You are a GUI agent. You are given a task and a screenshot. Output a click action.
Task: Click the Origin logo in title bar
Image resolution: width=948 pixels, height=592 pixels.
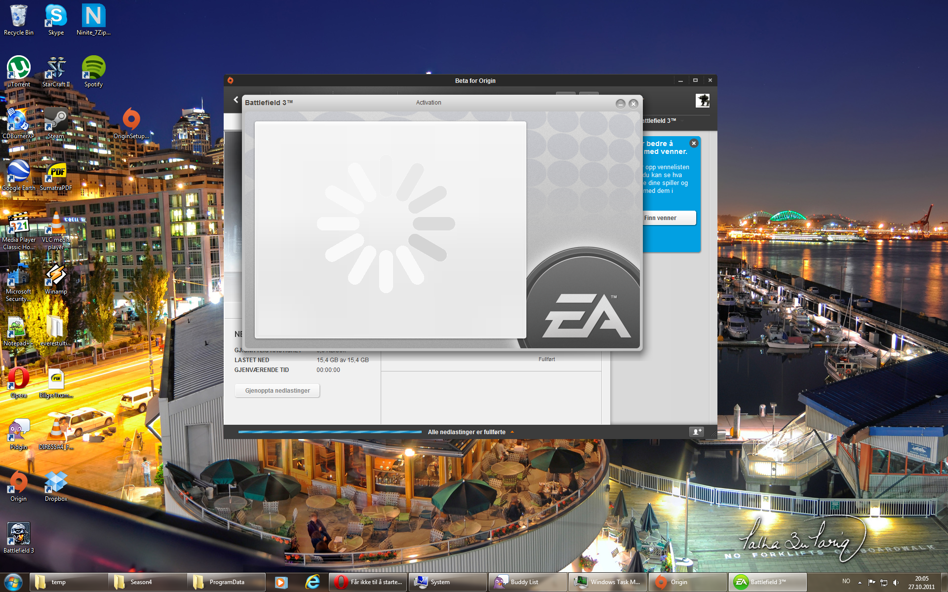[231, 80]
